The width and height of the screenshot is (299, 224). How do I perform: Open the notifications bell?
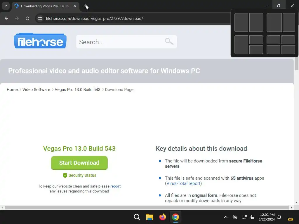279,217
